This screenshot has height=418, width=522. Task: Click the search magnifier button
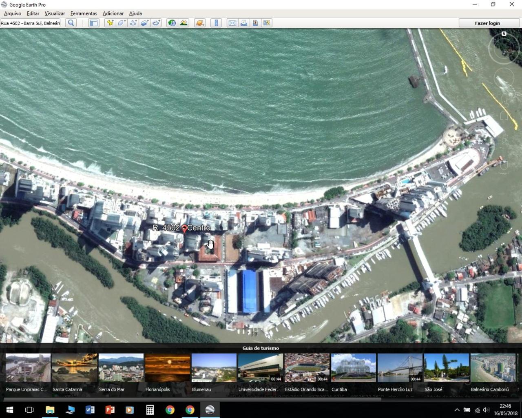pyautogui.click(x=71, y=23)
